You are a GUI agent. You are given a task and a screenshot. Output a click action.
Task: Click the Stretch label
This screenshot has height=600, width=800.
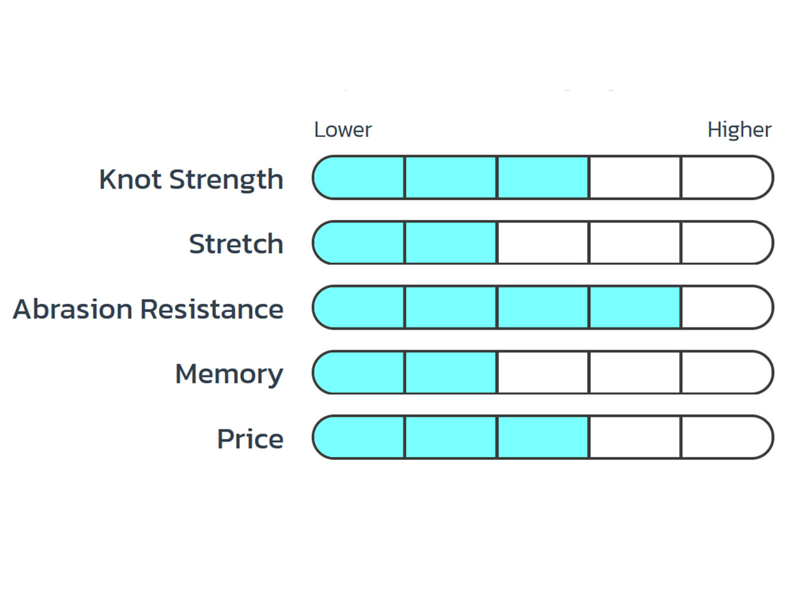[x=236, y=244]
